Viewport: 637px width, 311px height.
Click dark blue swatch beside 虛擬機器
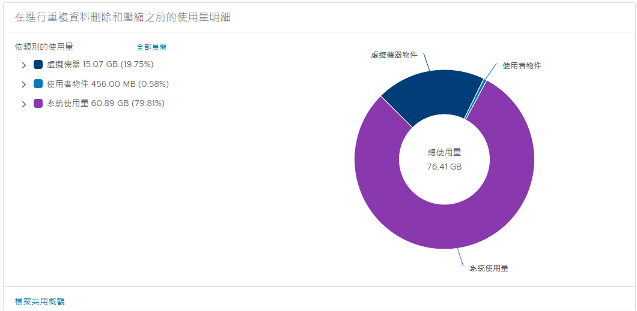[38, 64]
